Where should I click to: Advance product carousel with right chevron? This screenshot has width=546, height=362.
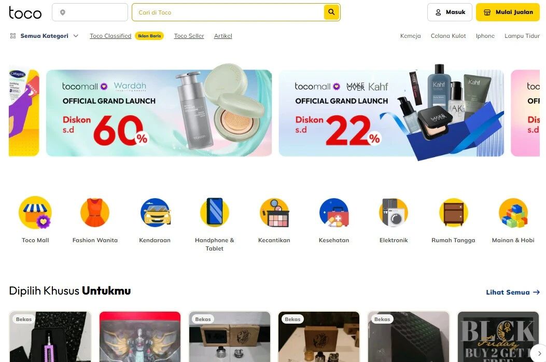pyautogui.click(x=539, y=353)
